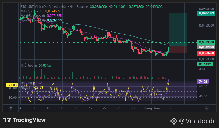
Task: Click the 40M volume scale label
Action: pos(202,69)
